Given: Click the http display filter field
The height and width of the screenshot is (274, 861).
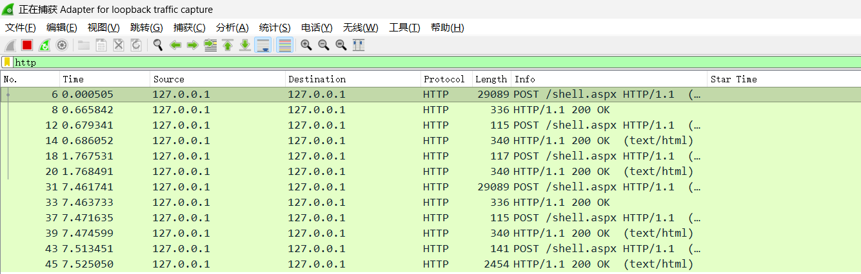Looking at the screenshot, I should (x=387, y=62).
